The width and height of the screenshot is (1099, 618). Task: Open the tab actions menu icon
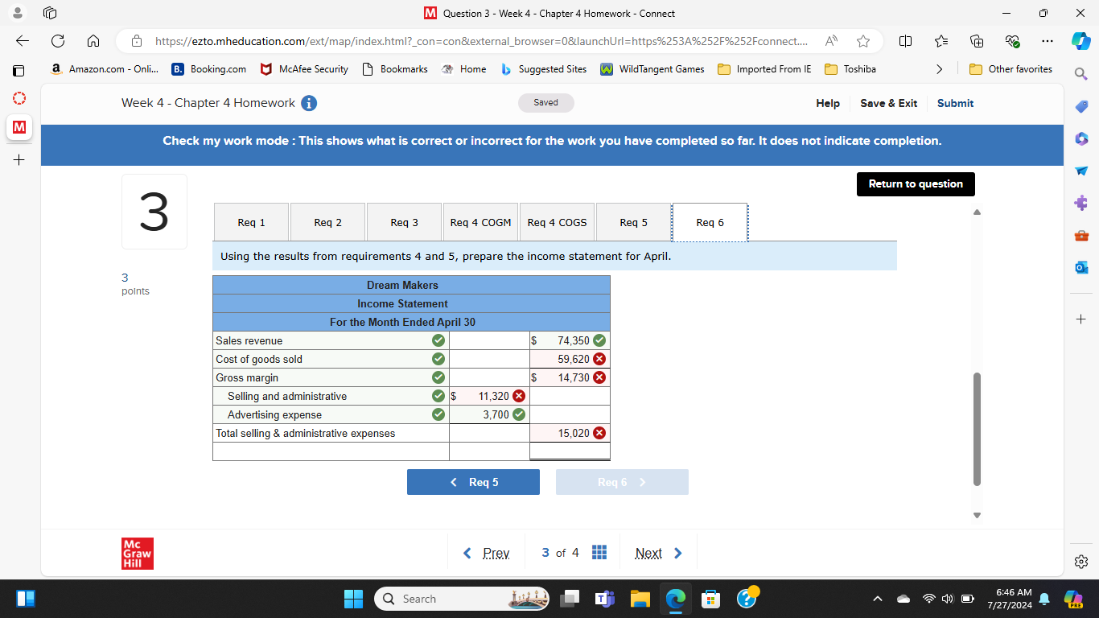point(50,13)
